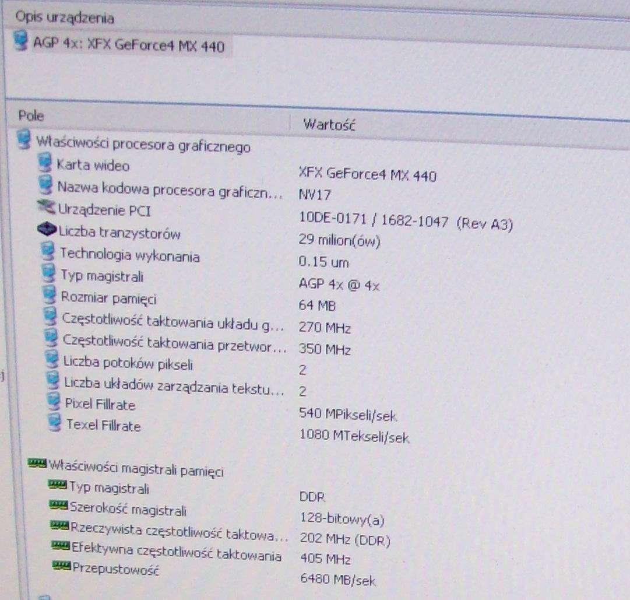Select Efektywna częstotliwość taktowania row
630x600 pixels.
coord(177,551)
